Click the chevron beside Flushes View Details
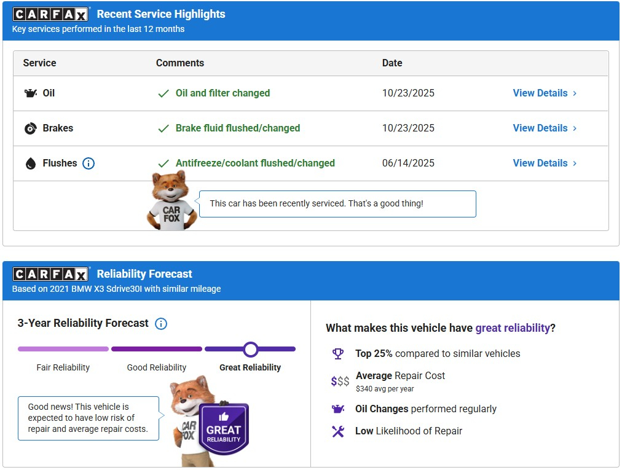 coord(575,163)
